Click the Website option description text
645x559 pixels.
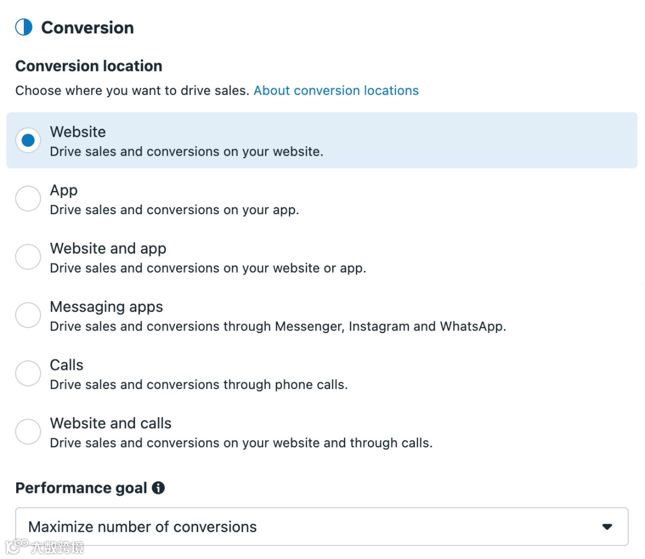point(186,152)
